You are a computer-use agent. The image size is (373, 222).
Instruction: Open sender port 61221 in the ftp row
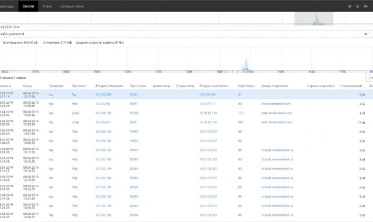pos(134,94)
